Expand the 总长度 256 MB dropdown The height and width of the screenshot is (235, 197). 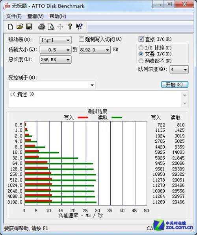(x=56, y=60)
